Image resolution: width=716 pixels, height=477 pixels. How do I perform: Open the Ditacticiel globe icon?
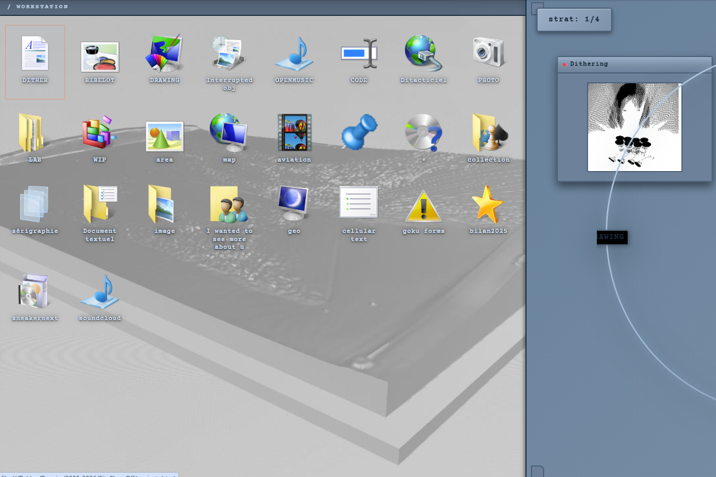click(x=423, y=53)
